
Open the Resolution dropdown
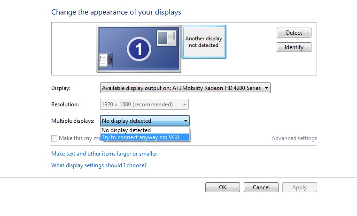[x=144, y=104]
